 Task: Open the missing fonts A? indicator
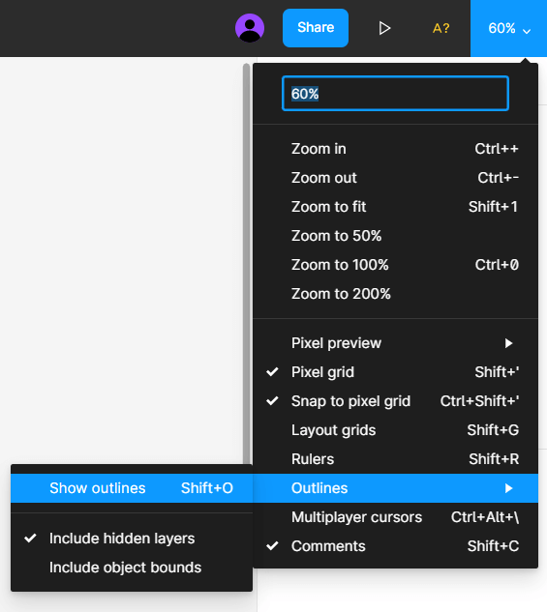point(441,28)
